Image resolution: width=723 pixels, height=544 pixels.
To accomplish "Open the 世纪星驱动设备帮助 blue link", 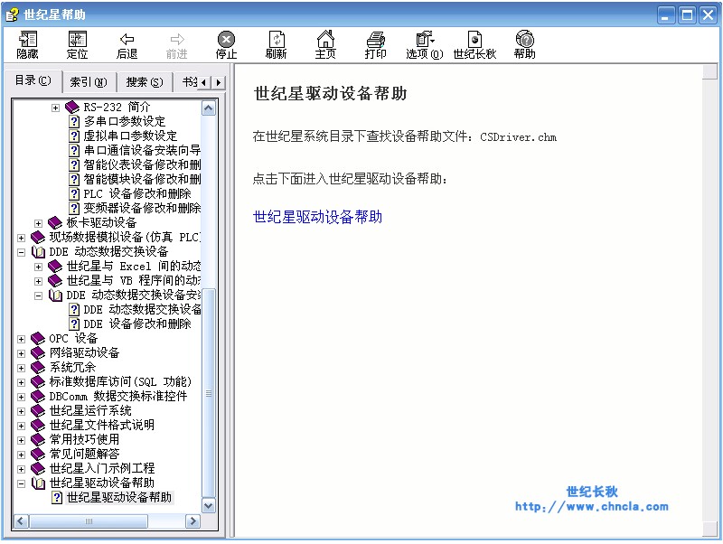I will pyautogui.click(x=317, y=217).
